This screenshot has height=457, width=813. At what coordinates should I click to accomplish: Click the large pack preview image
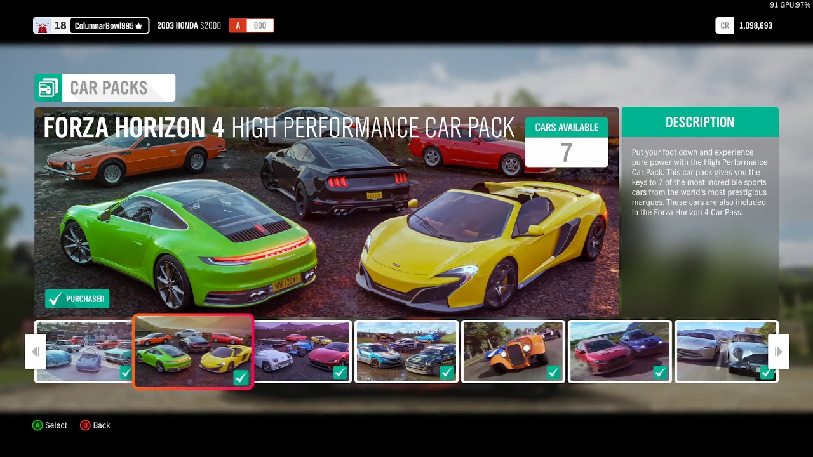coord(326,212)
